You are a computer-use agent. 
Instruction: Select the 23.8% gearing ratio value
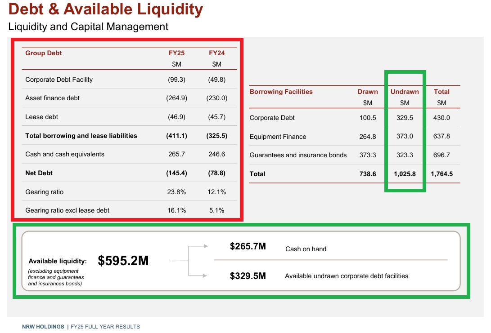coord(176,192)
